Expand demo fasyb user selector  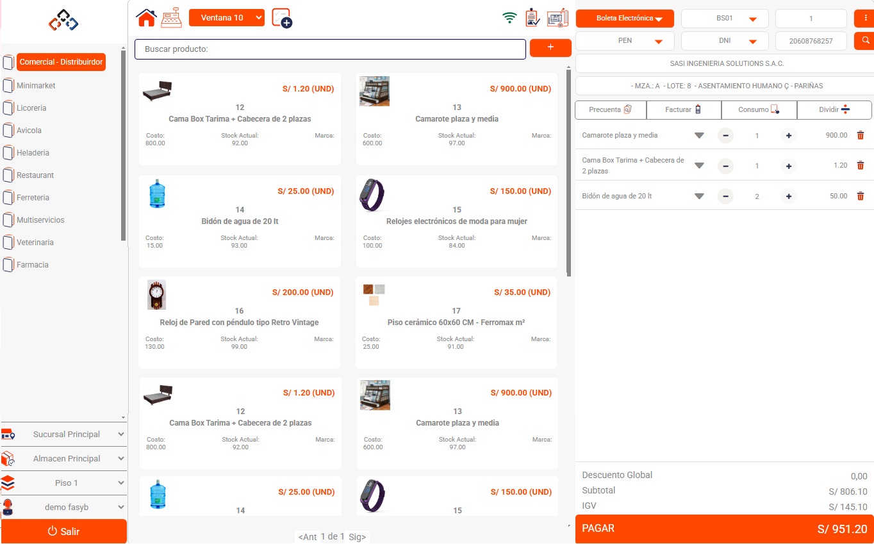click(x=64, y=507)
